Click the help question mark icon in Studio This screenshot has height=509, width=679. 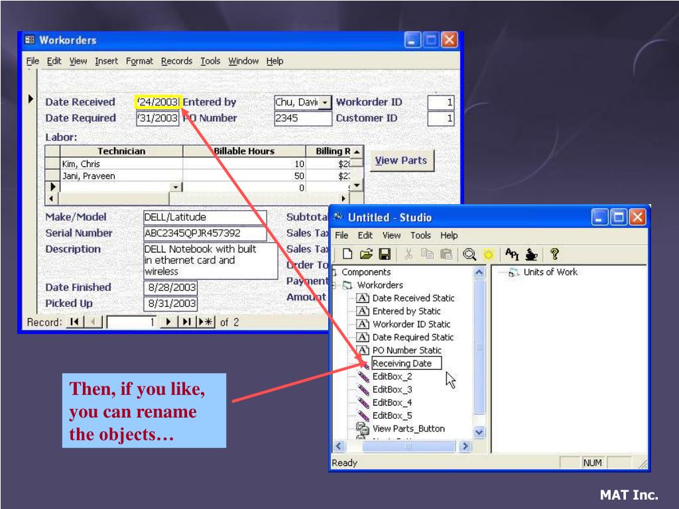click(x=554, y=254)
